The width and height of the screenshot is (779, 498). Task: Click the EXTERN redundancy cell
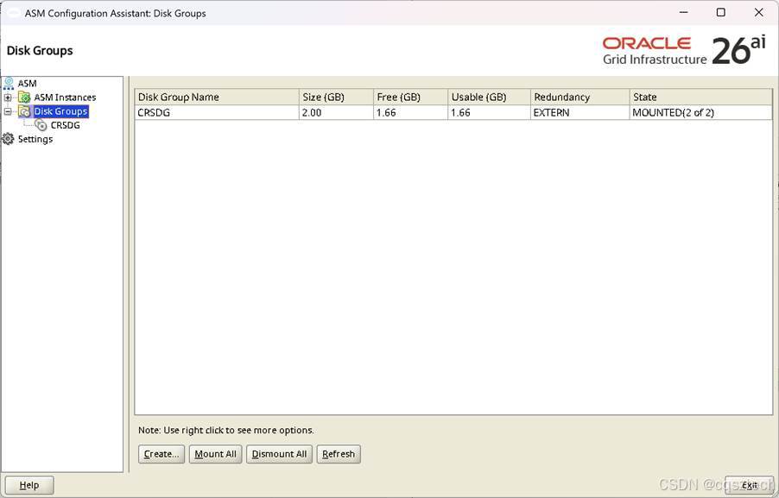tap(579, 113)
